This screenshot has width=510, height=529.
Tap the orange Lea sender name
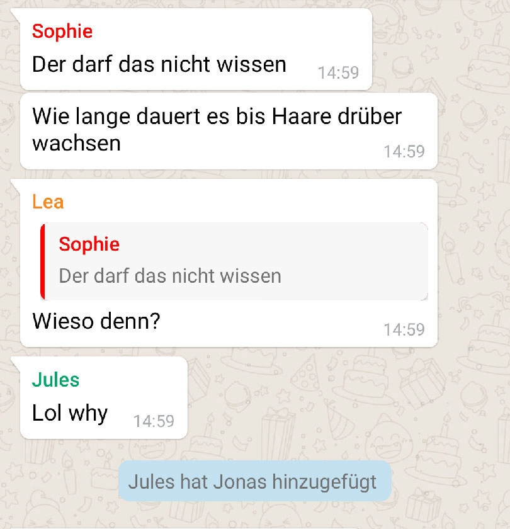click(x=48, y=202)
